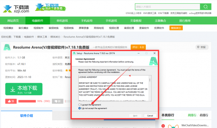This screenshot has width=217, height=128.
Task: Open the 手机游戏 navigation item
Action: (x=111, y=21)
